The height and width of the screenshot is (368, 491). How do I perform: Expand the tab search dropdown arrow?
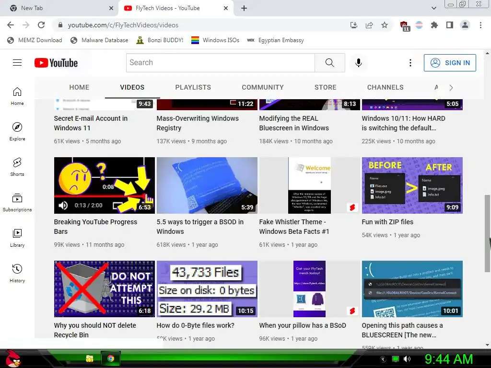[x=433, y=8]
